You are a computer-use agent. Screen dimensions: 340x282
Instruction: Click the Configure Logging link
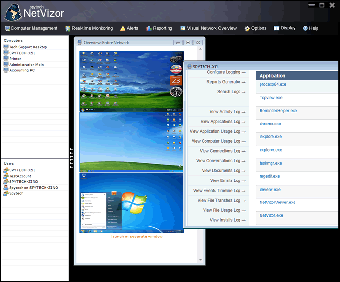tap(226, 72)
